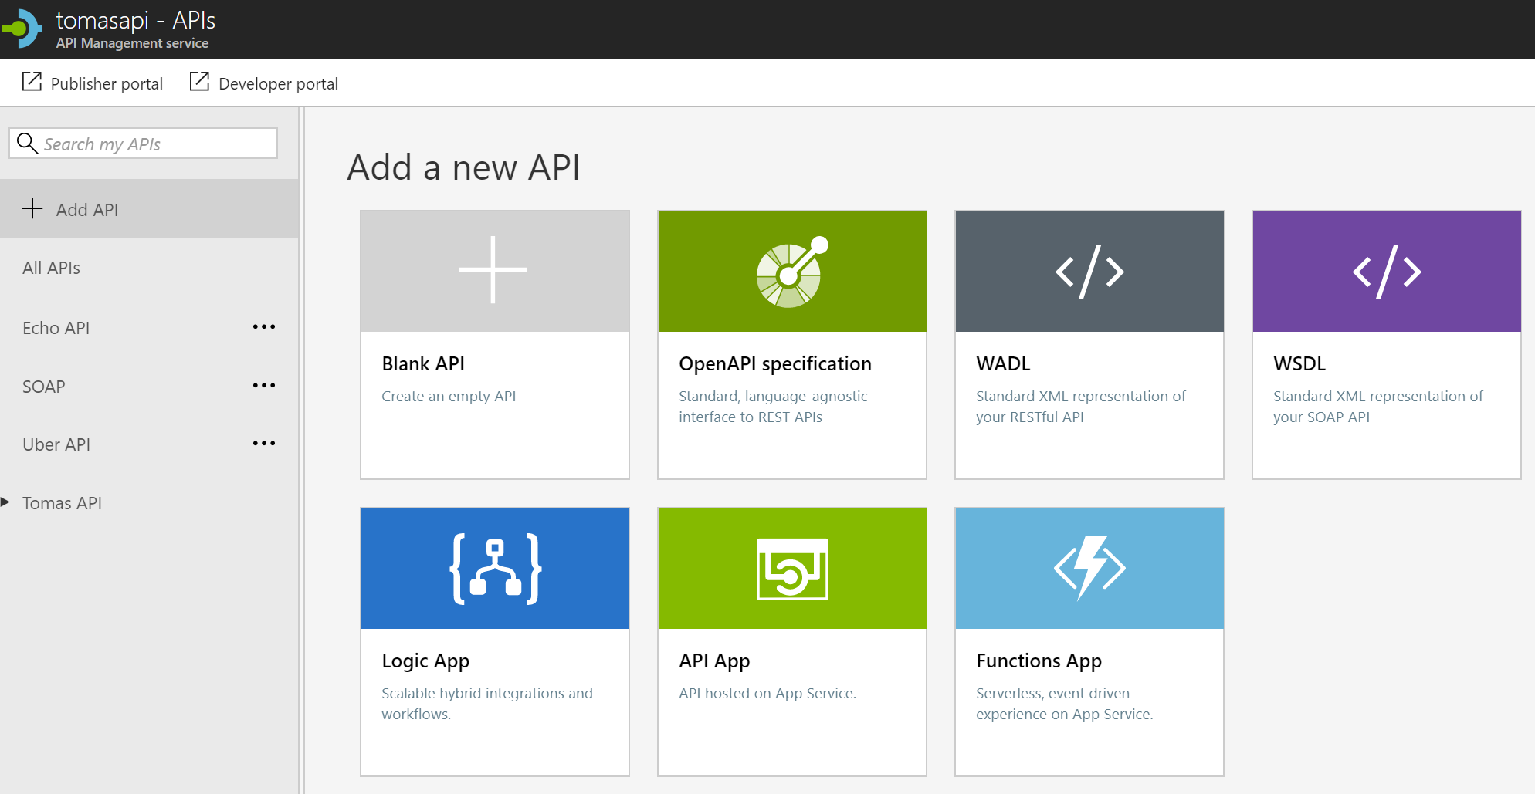Click the 'tomasapi - APIs' header title
This screenshot has width=1535, height=794.
[136, 20]
